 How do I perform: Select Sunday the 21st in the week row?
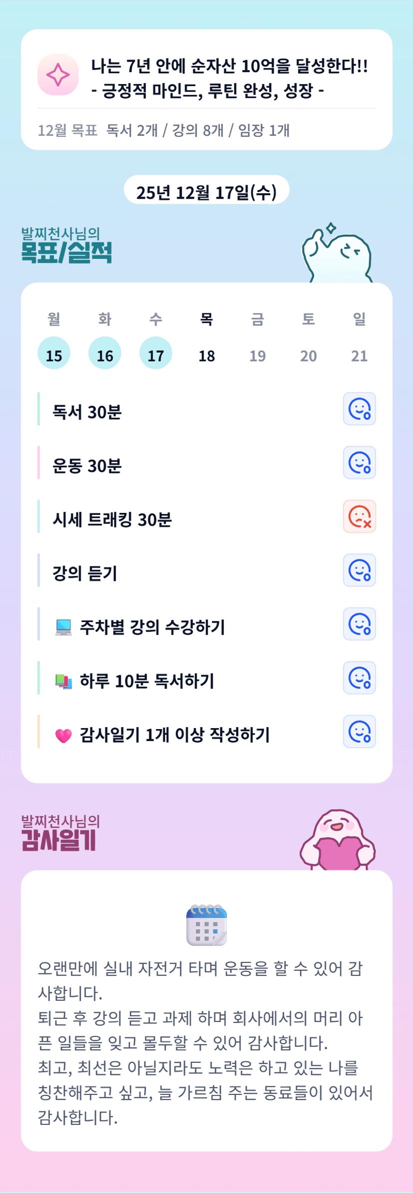pos(359,355)
